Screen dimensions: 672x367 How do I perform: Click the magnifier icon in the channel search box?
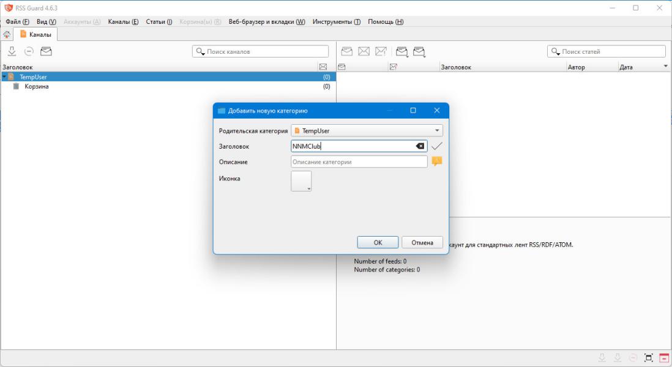click(200, 51)
